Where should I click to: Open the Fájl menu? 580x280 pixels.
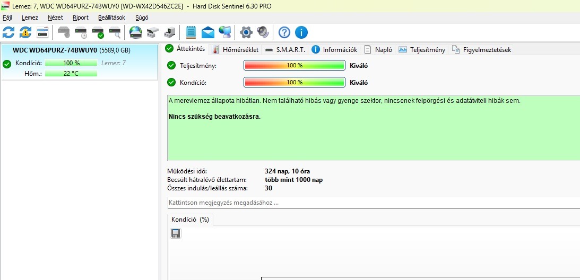(7, 17)
